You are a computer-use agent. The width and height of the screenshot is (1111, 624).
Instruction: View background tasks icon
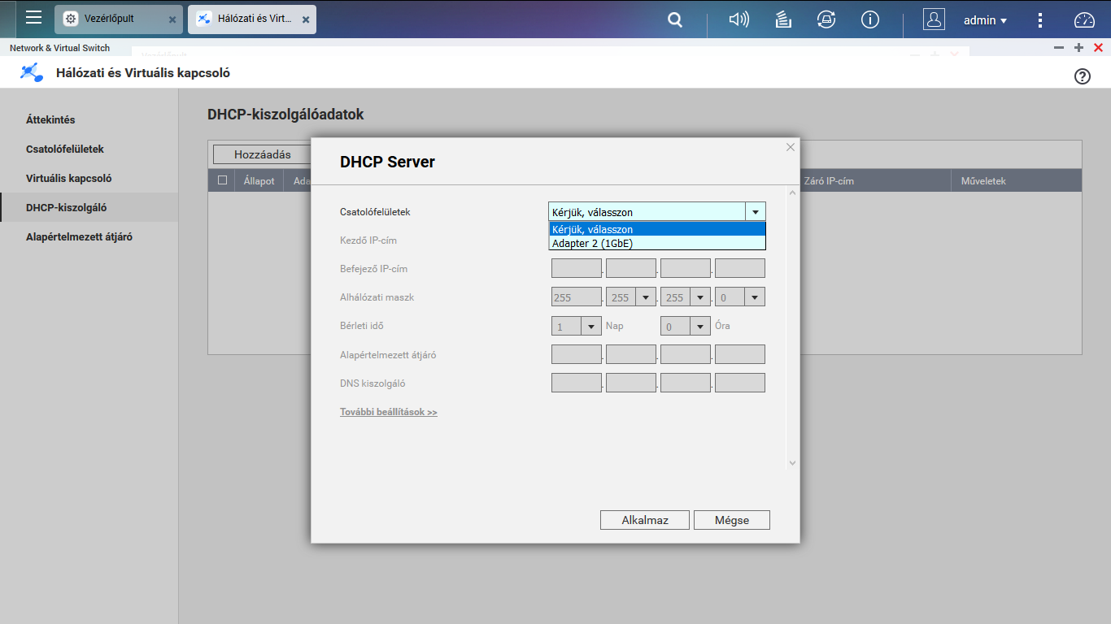click(782, 19)
